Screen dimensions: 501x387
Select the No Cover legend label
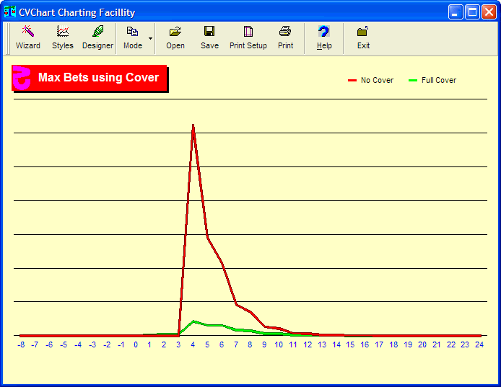pos(377,80)
